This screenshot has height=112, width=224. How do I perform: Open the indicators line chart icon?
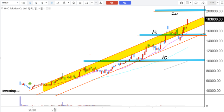58,3
